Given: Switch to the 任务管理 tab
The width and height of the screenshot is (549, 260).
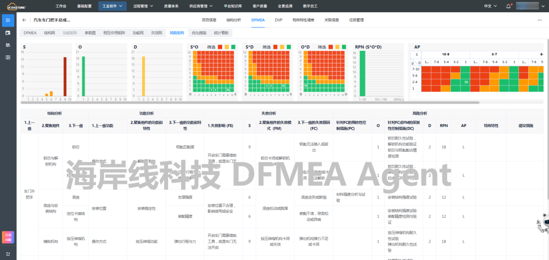Looking at the screenshot, I should click(356, 20).
